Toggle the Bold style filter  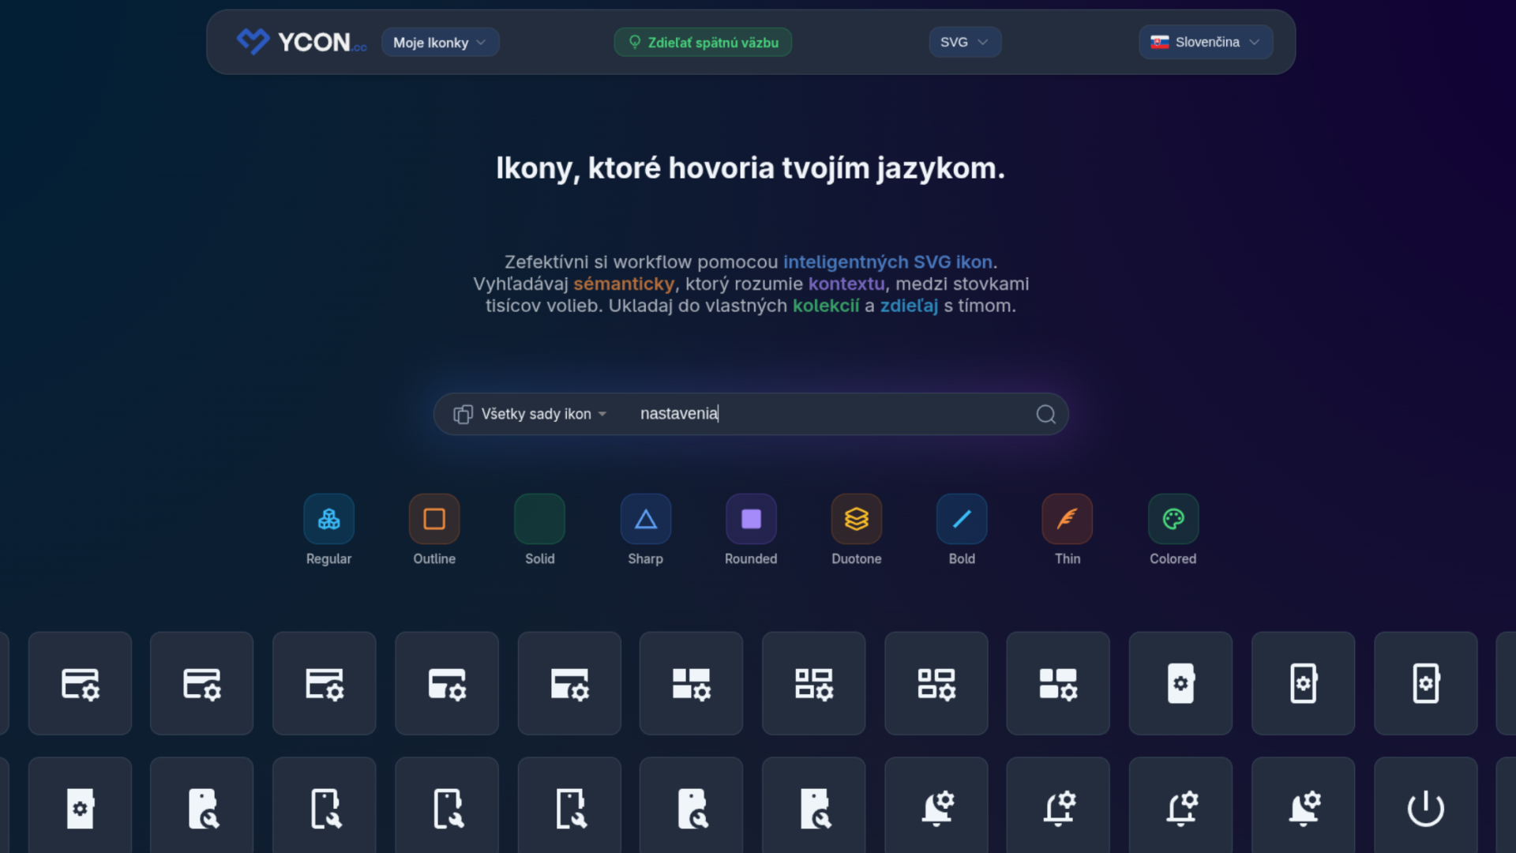[x=962, y=519]
